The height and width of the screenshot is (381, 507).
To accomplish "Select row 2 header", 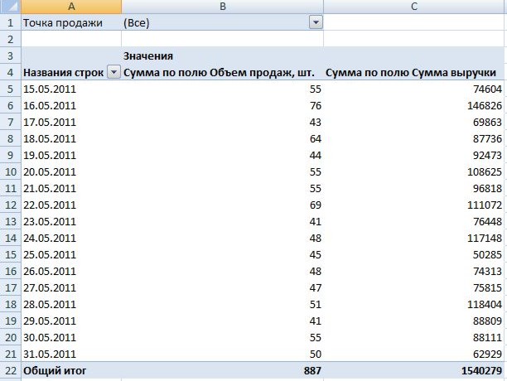I will pyautogui.click(x=10, y=39).
